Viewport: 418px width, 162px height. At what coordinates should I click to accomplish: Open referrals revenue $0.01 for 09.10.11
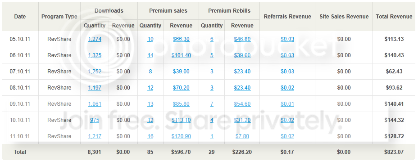tap(287, 104)
